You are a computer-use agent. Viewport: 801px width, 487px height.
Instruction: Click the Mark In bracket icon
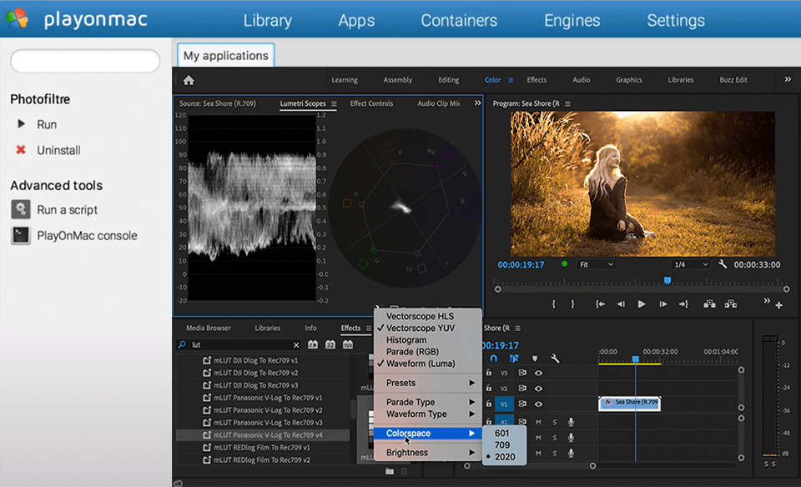pyautogui.click(x=552, y=304)
